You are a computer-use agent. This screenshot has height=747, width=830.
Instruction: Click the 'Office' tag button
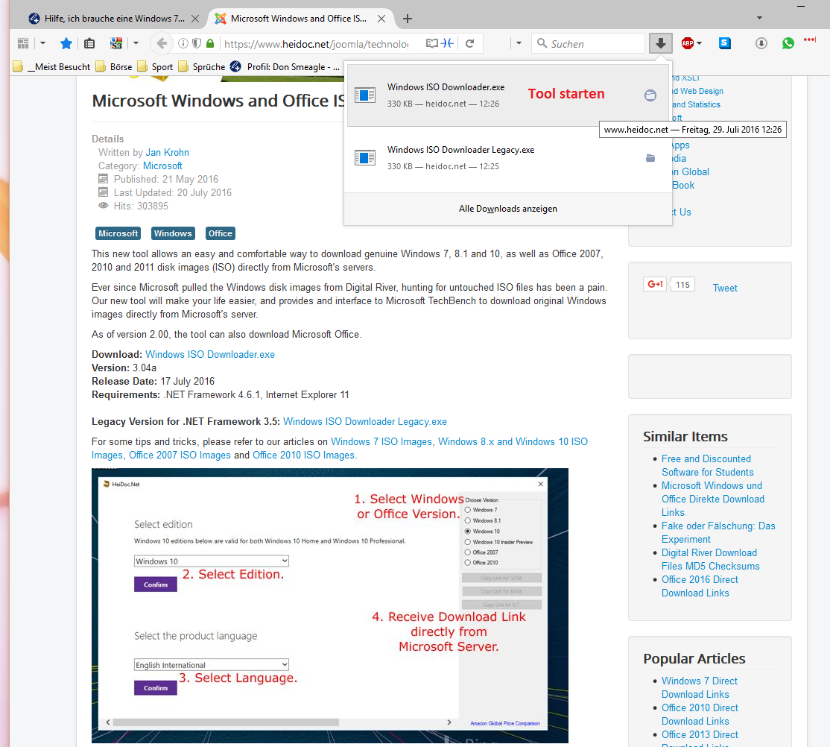tap(221, 233)
